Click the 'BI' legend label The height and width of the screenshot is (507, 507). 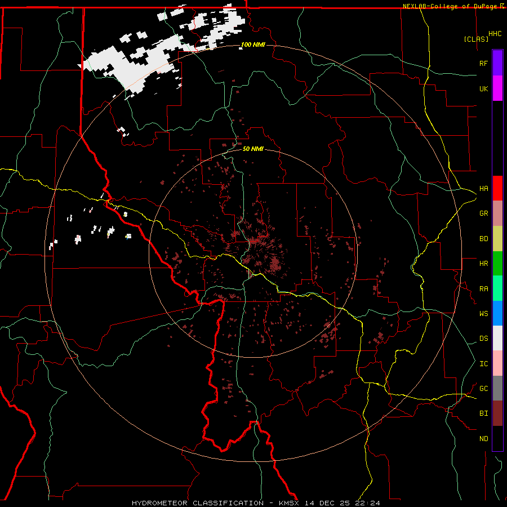(x=483, y=413)
